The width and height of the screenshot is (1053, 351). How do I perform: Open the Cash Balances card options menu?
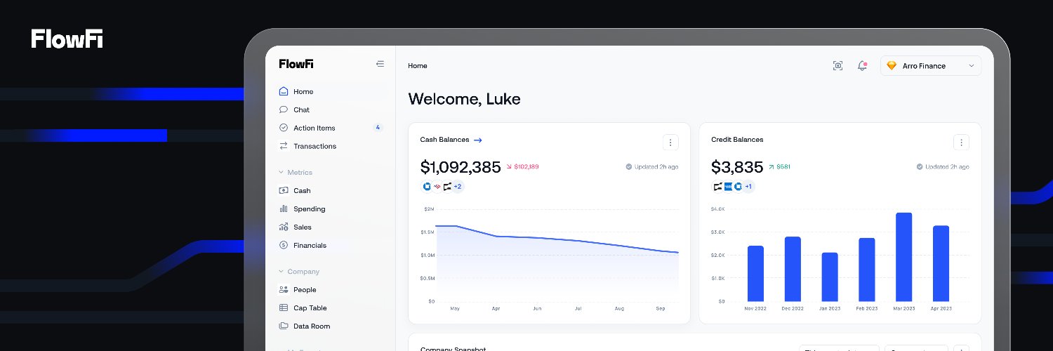point(670,143)
